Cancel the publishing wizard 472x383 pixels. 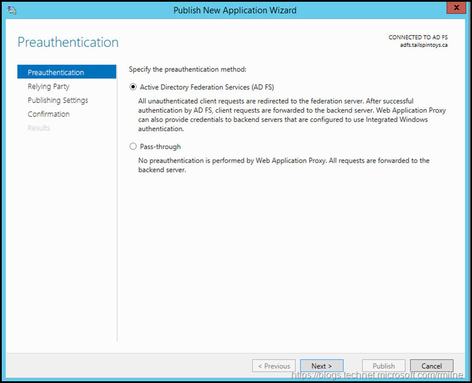click(x=431, y=366)
